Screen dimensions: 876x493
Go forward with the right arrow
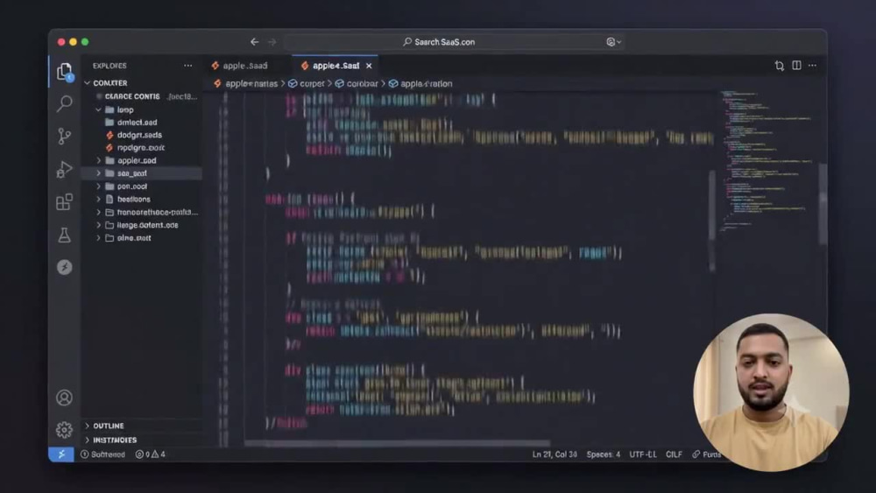[x=272, y=42]
